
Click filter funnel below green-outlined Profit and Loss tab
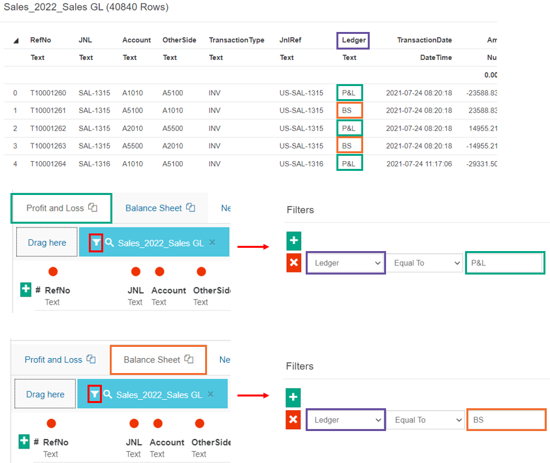click(96, 243)
